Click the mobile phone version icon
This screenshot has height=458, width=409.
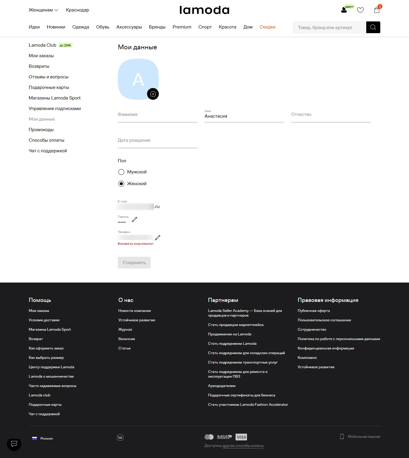(342, 437)
